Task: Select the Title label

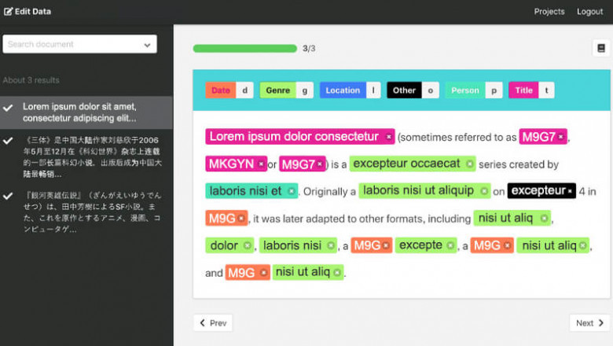Action: 523,90
